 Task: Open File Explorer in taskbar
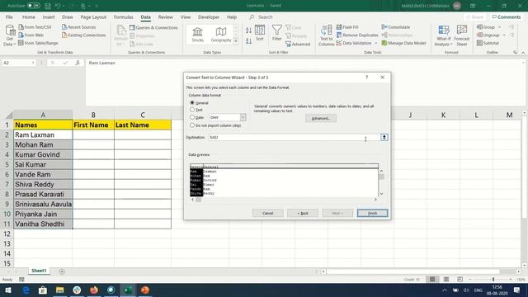(x=59, y=290)
